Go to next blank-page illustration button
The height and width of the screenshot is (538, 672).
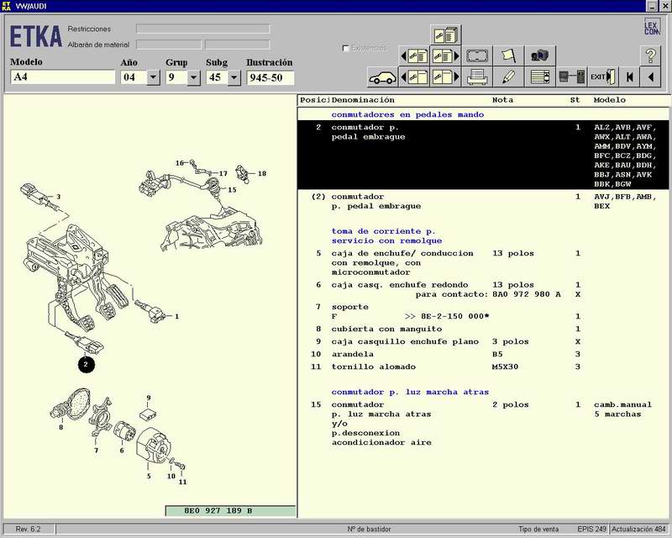(x=446, y=77)
